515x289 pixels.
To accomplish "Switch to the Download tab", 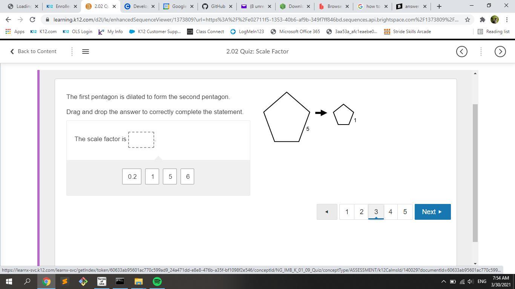I will click(295, 6).
